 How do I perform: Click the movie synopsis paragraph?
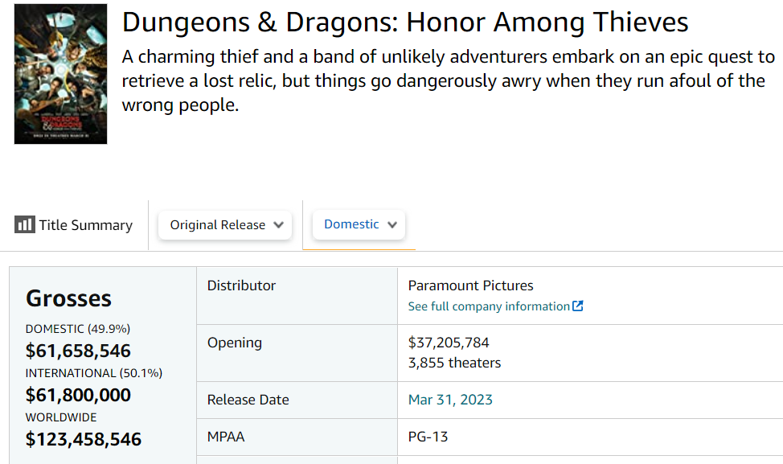click(448, 81)
